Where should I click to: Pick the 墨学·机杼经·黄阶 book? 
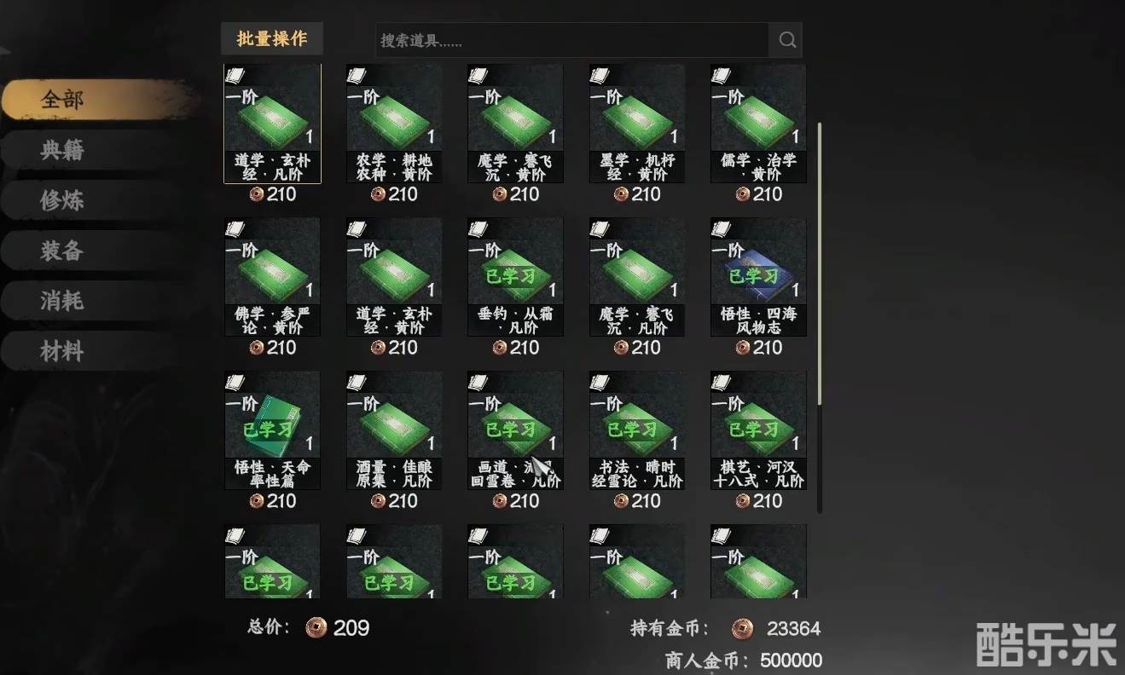637,124
